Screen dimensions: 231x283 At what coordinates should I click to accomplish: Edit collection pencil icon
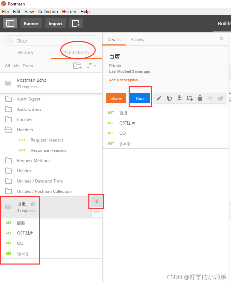(159, 98)
